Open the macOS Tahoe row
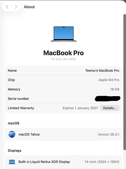The width and height of the screenshot is (126, 169). pyautogui.click(x=63, y=134)
